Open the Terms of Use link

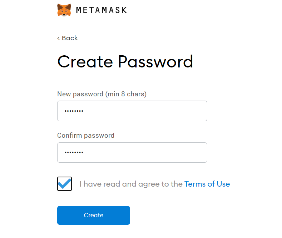click(207, 184)
